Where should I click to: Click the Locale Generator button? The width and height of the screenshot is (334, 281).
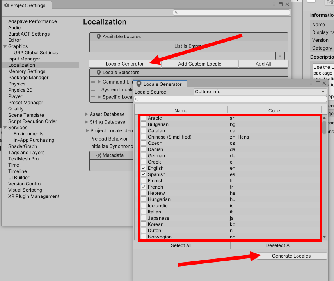[124, 64]
